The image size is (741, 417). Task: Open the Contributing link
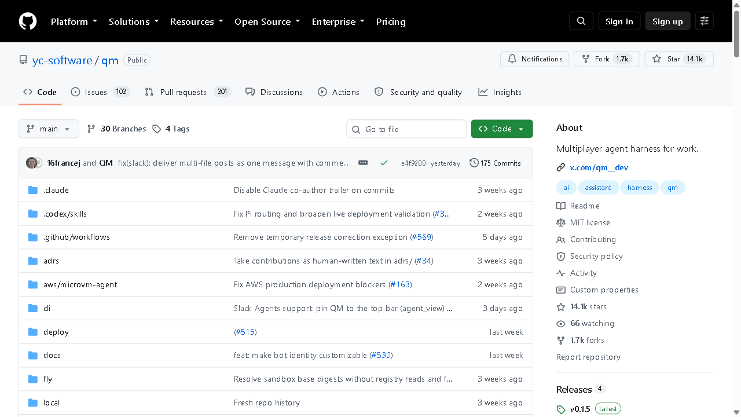click(x=586, y=239)
